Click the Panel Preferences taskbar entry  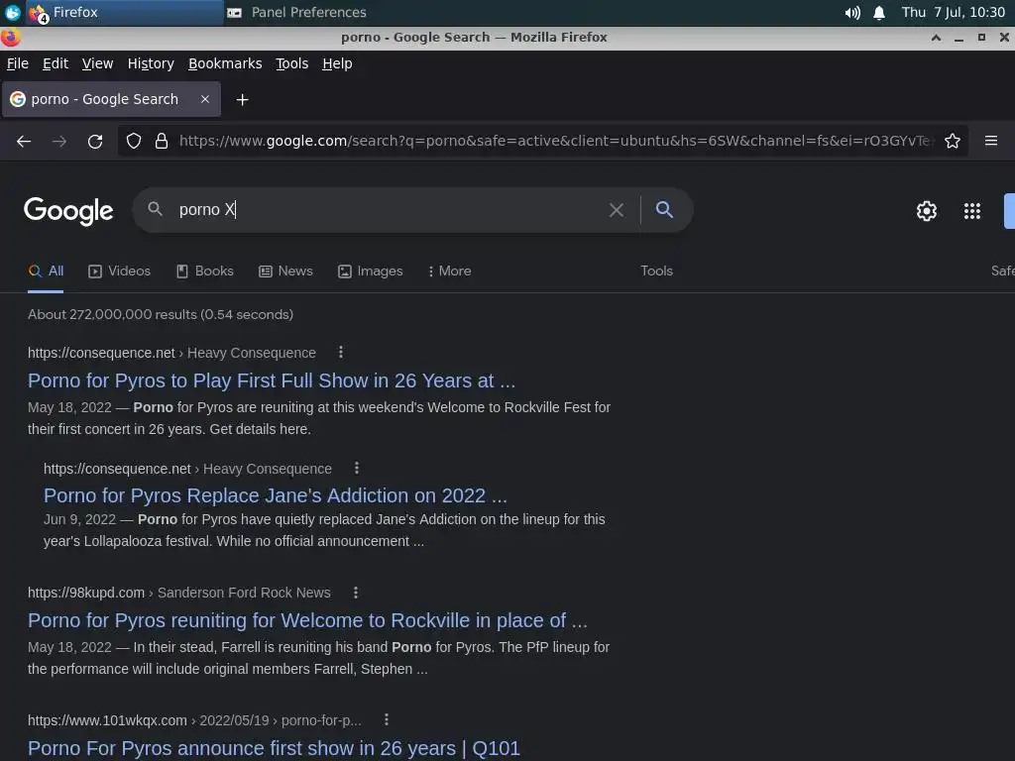297,12
